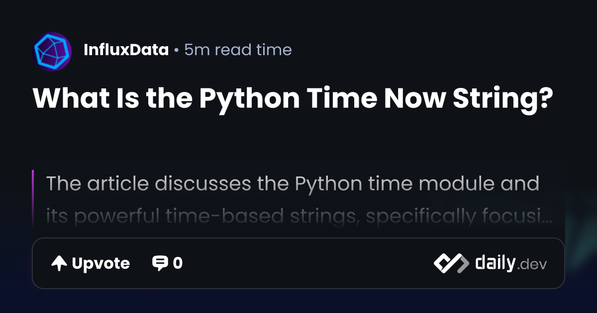
Task: Click the purple quote bar beside summary
Action: coord(33,196)
